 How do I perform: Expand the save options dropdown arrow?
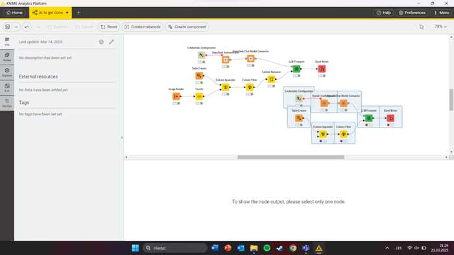16,27
